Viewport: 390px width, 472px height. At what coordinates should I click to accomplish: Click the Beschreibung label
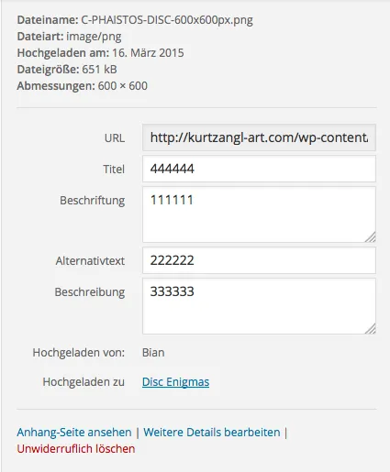[90, 292]
